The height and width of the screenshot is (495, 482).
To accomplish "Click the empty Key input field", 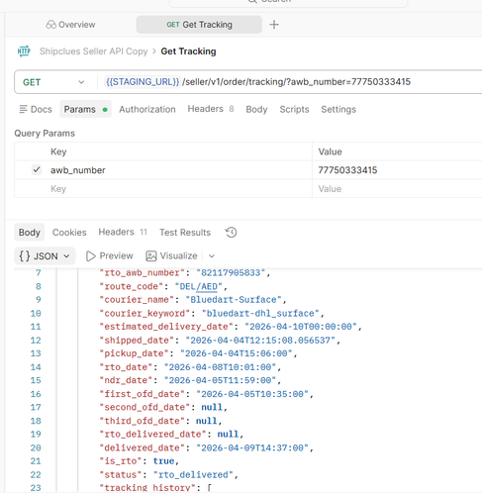I will 163,189.
